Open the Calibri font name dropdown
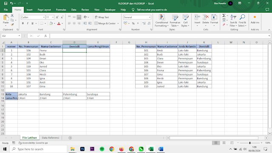Viewport: 272px width, 153px height. coord(44,17)
